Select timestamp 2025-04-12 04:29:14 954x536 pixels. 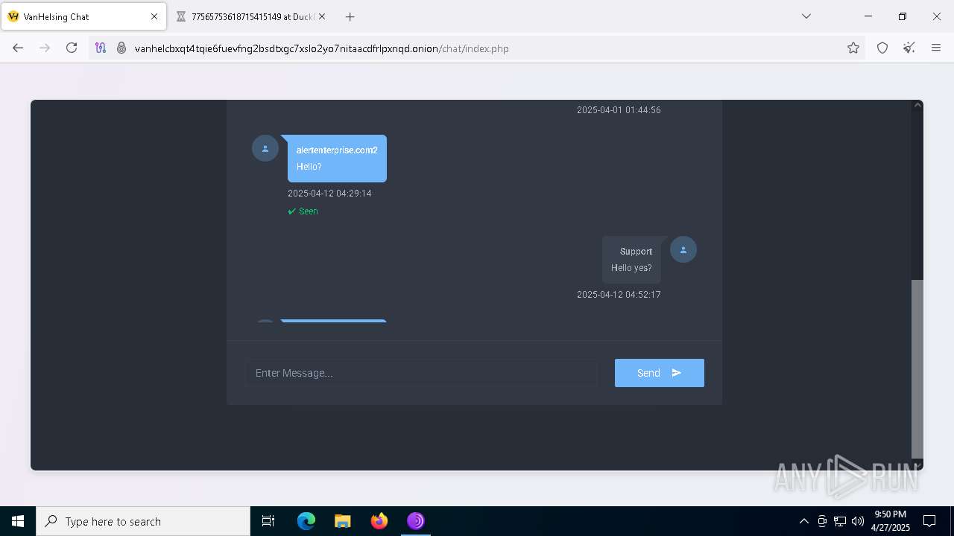tap(329, 193)
